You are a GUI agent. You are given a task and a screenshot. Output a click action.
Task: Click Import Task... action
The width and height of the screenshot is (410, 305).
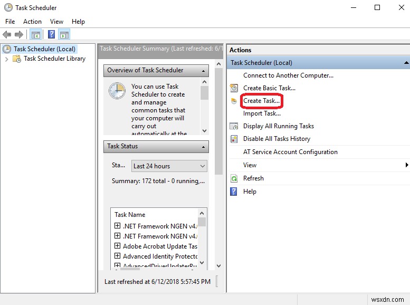coord(262,113)
